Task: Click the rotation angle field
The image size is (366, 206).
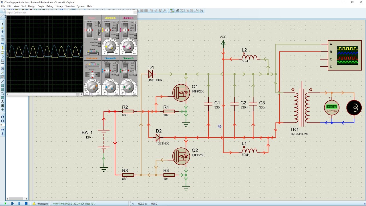Action: [x=3, y=125]
